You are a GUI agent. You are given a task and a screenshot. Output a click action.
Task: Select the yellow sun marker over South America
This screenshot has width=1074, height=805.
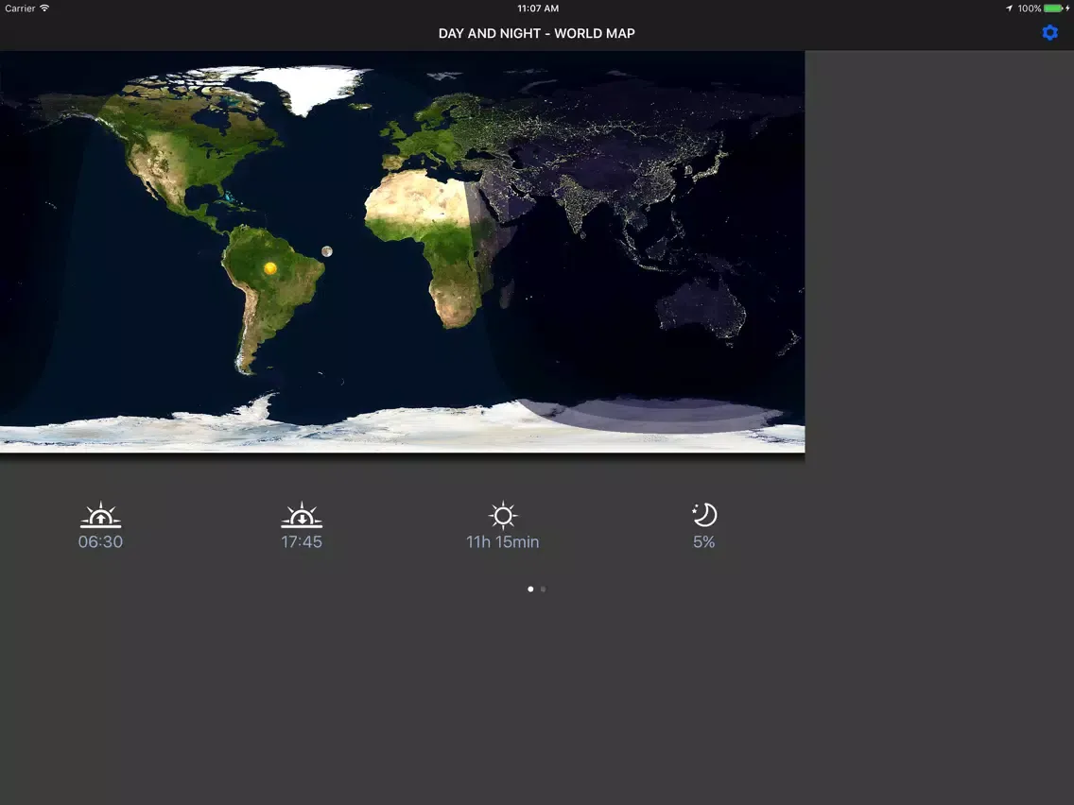[269, 267]
